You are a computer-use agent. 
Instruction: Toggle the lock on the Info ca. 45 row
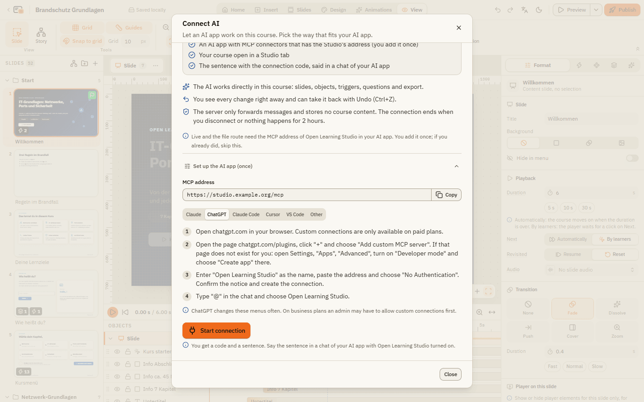[128, 377]
